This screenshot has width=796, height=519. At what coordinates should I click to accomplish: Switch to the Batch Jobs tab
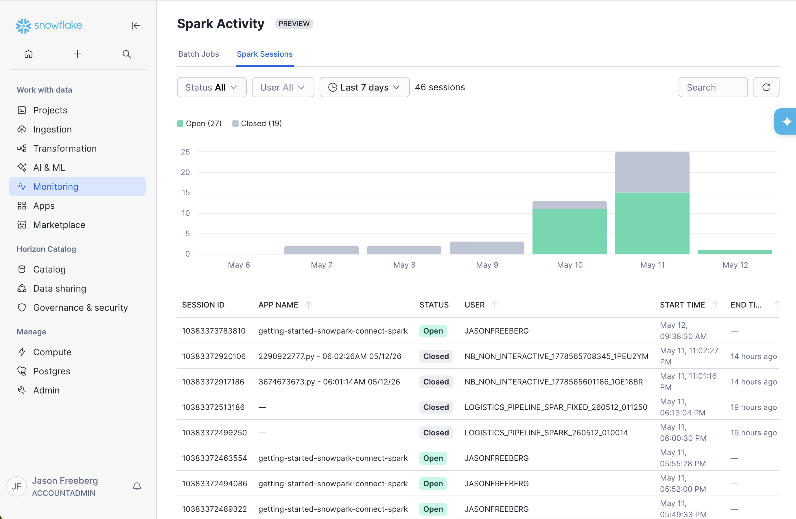pyautogui.click(x=198, y=54)
